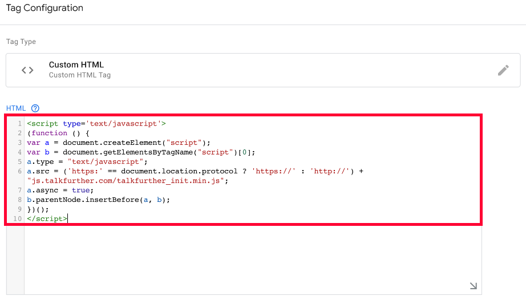The height and width of the screenshot is (300, 526).
Task: Click the a.type = "text/javascript" line
Action: pos(87,161)
